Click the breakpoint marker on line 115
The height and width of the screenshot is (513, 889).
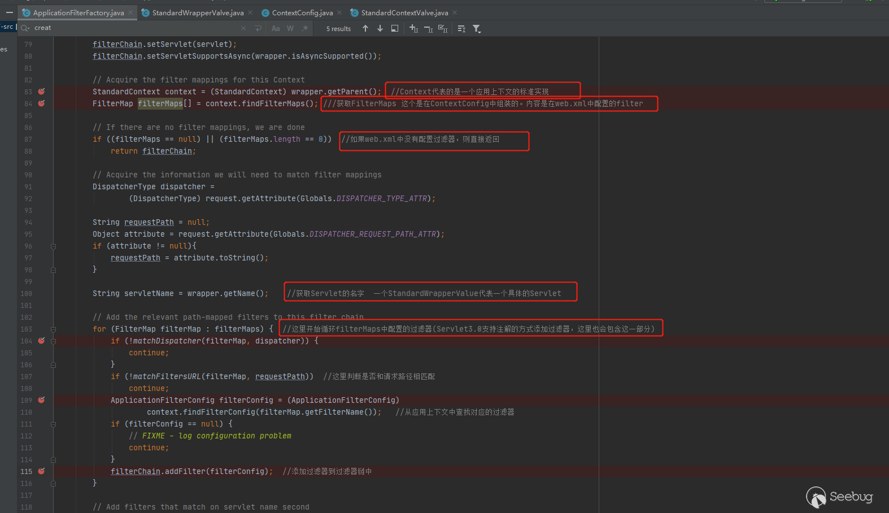coord(41,471)
